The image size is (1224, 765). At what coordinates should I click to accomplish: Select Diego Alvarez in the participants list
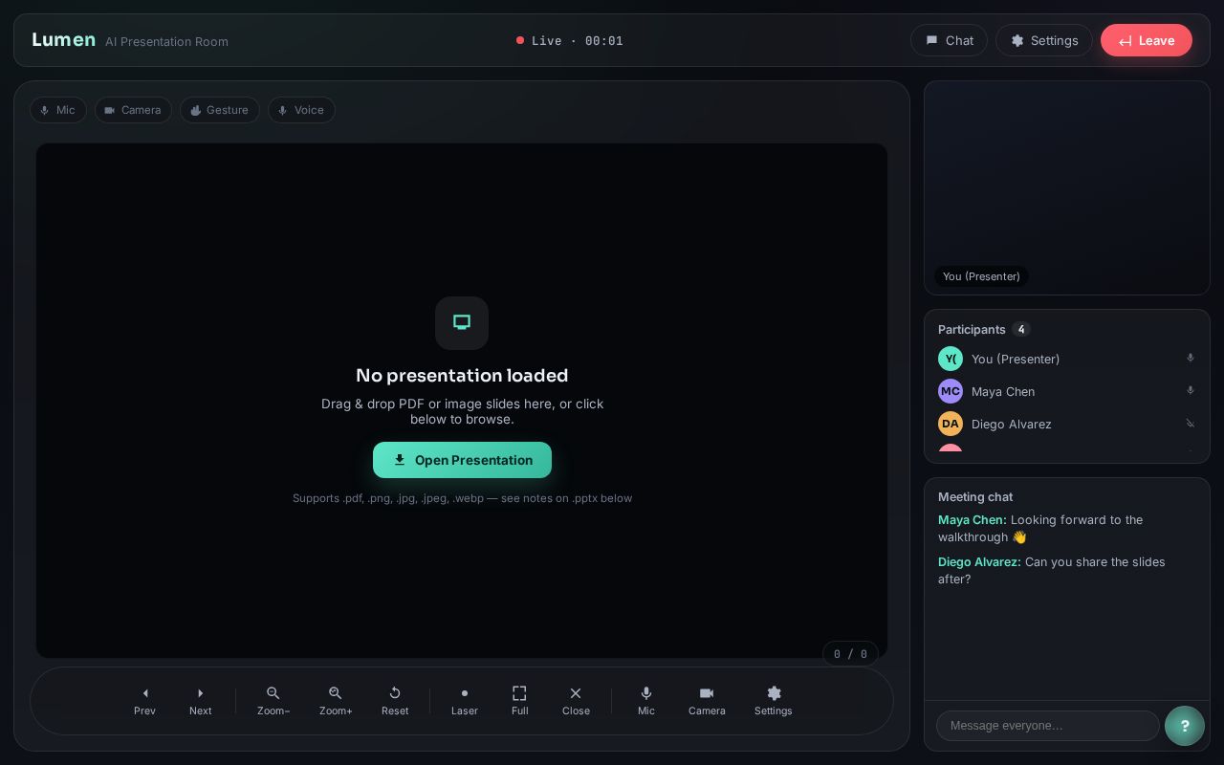tap(1067, 424)
